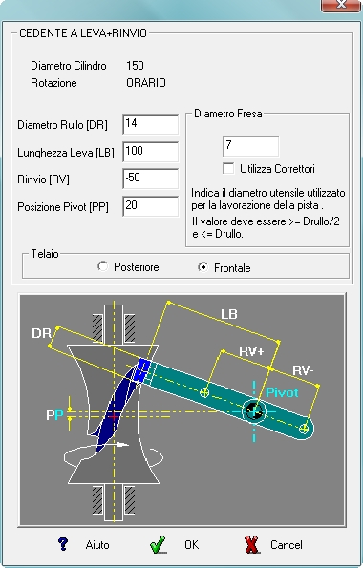Image resolution: width=363 pixels, height=568 pixels.
Task: Click the Lunghezza Leva [LB] input field
Action: click(x=151, y=152)
